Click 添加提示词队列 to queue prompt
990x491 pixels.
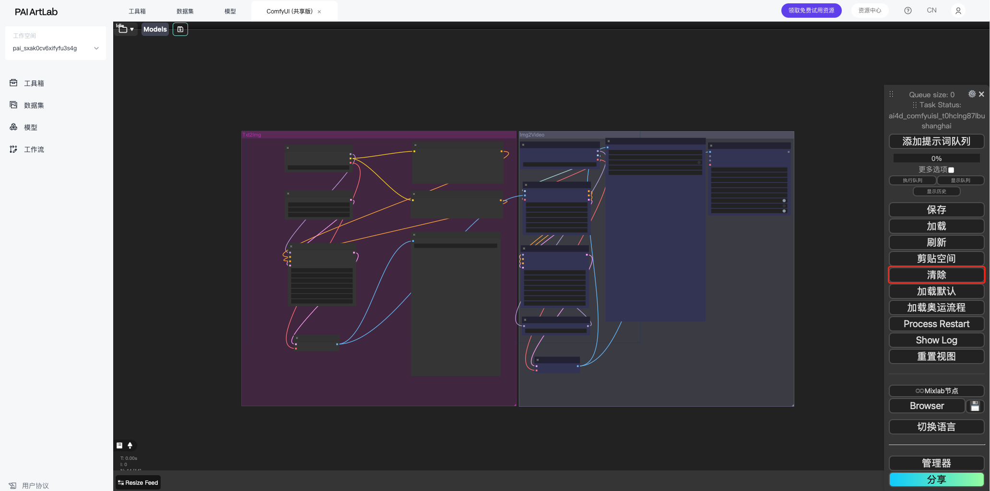936,141
